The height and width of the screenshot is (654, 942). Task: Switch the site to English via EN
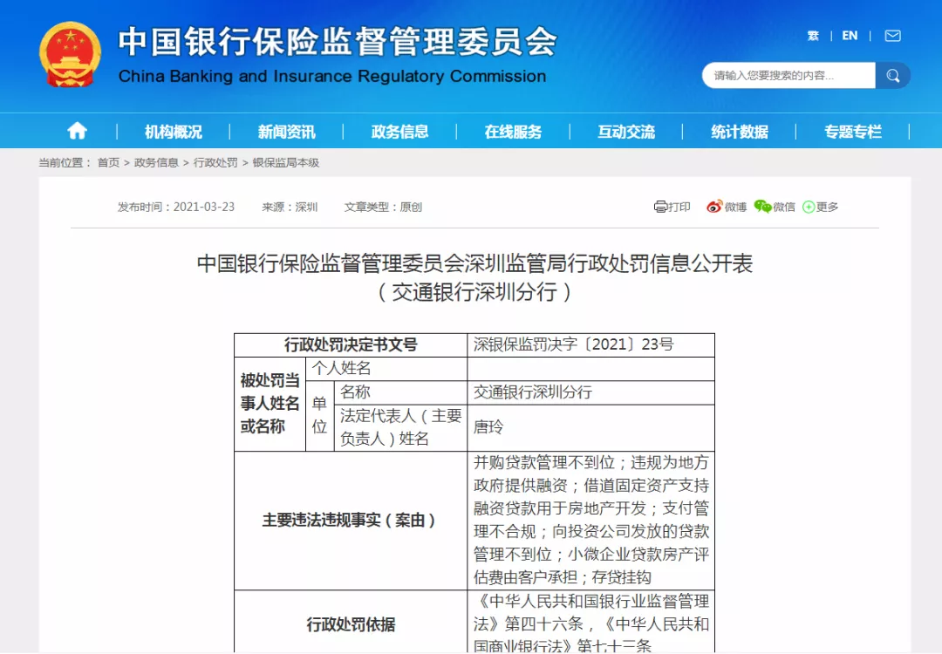coord(850,36)
